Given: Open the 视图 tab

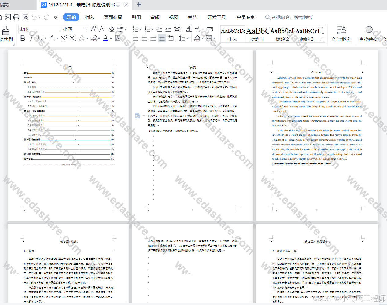Looking at the screenshot, I should click(x=173, y=17).
